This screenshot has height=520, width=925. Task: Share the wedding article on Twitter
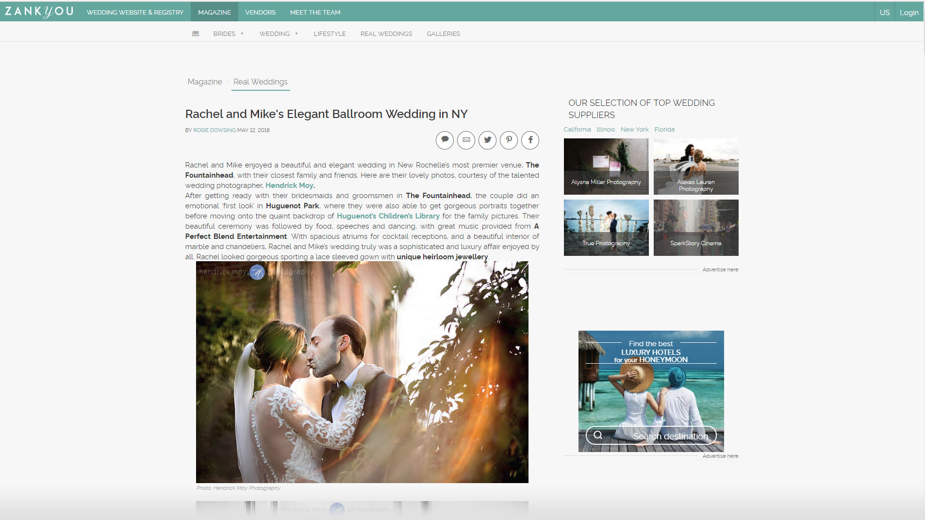(x=488, y=140)
